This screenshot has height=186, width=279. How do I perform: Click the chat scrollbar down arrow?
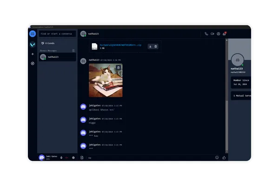(x=227, y=152)
